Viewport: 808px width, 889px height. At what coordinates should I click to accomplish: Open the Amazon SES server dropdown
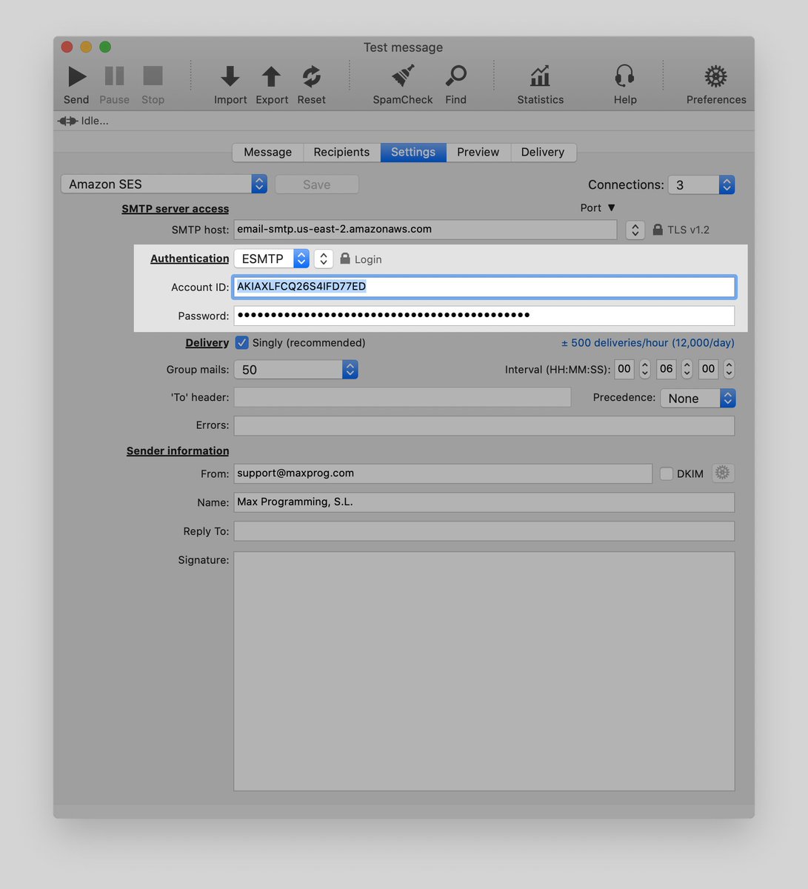pyautogui.click(x=258, y=183)
